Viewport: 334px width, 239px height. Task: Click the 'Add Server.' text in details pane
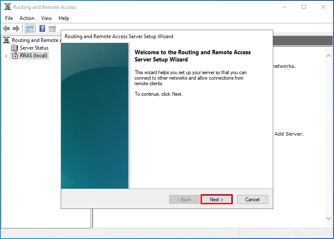click(x=289, y=134)
